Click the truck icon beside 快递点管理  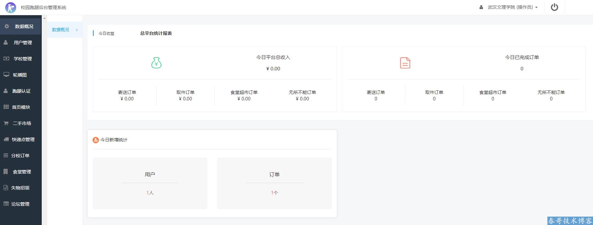coord(6,139)
